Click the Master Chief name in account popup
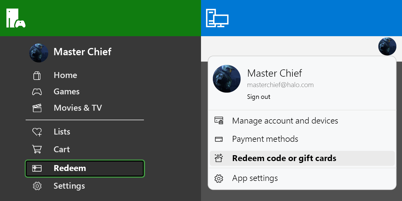The height and width of the screenshot is (201, 402). tap(274, 73)
